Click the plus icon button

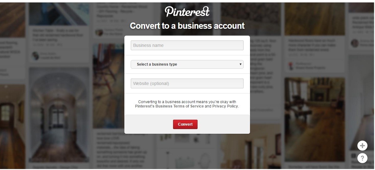pos(362,146)
